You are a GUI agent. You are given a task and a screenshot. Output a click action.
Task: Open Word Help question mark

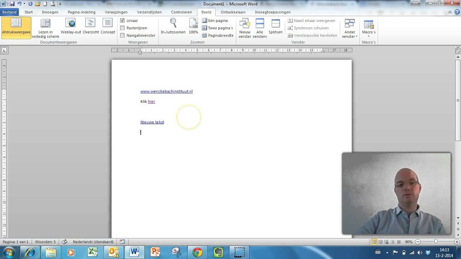[x=457, y=12]
